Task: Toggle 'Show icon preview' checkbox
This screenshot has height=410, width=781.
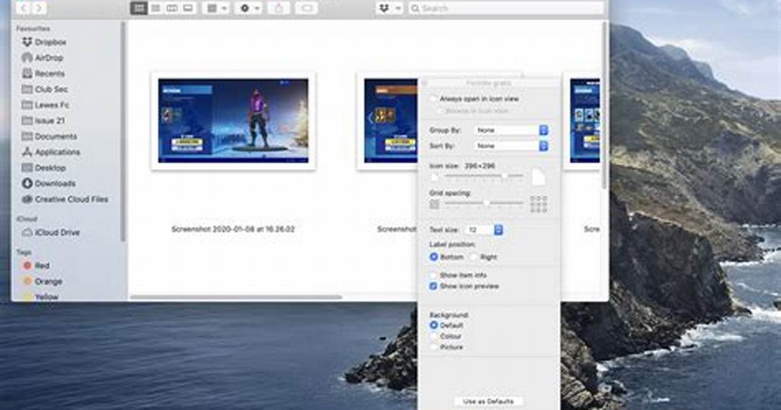Action: tap(434, 286)
